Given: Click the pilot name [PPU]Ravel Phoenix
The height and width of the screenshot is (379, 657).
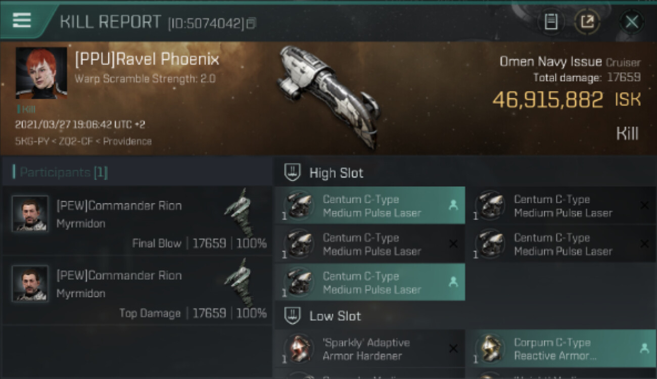Looking at the screenshot, I should click(x=147, y=60).
